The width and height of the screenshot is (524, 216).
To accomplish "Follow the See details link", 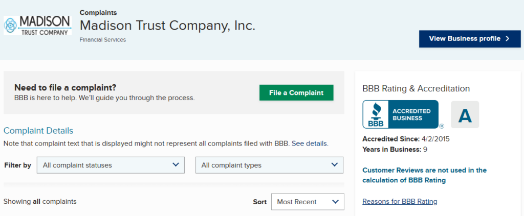I will [310, 143].
